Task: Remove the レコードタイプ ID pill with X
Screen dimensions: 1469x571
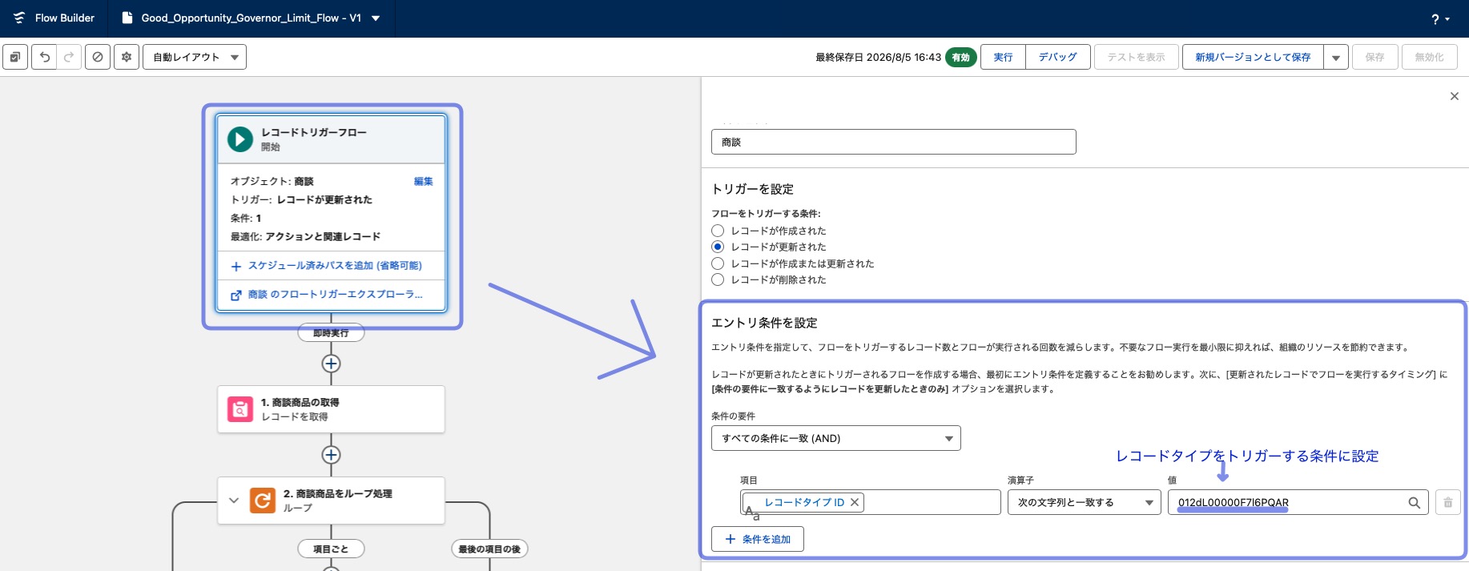Action: pos(855,502)
